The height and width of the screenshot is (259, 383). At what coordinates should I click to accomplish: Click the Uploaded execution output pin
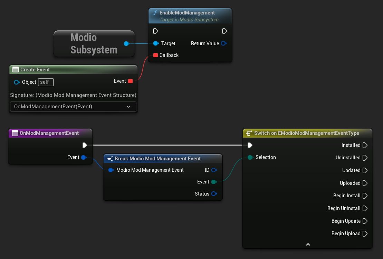click(x=365, y=183)
